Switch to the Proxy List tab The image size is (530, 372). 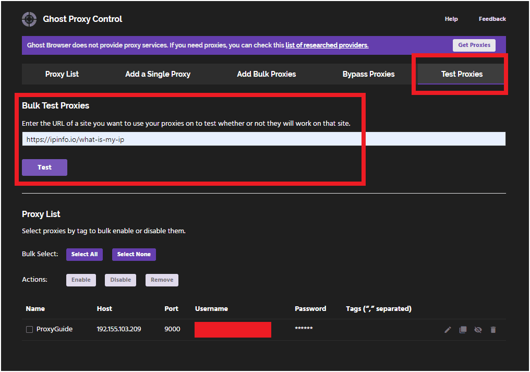tap(62, 74)
